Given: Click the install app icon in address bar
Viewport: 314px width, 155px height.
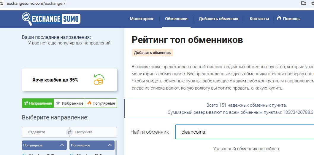Looking at the screenshot, I should point(303,3).
